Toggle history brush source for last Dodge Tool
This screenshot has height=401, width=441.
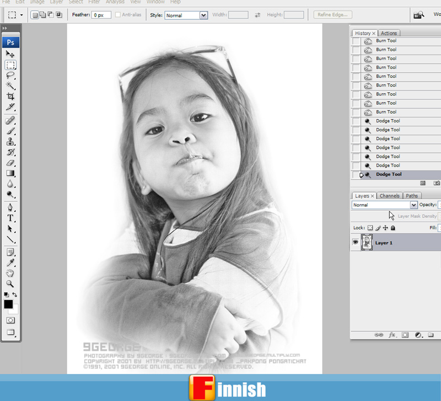[x=356, y=175]
